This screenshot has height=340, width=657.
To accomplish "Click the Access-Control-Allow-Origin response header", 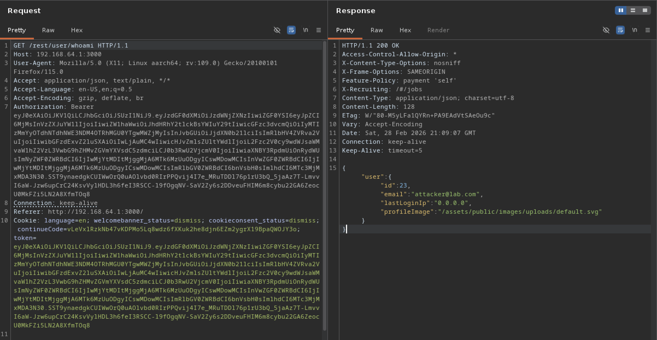I will pyautogui.click(x=399, y=54).
